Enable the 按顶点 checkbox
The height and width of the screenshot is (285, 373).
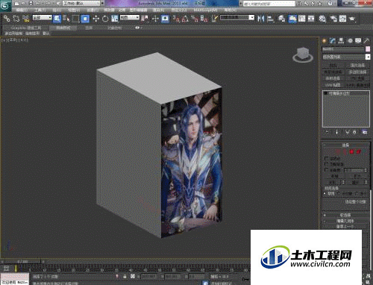coord(327,158)
